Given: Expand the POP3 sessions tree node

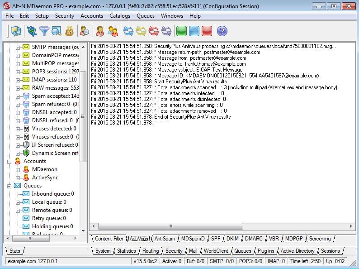Looking at the screenshot, I should coord(18,72).
